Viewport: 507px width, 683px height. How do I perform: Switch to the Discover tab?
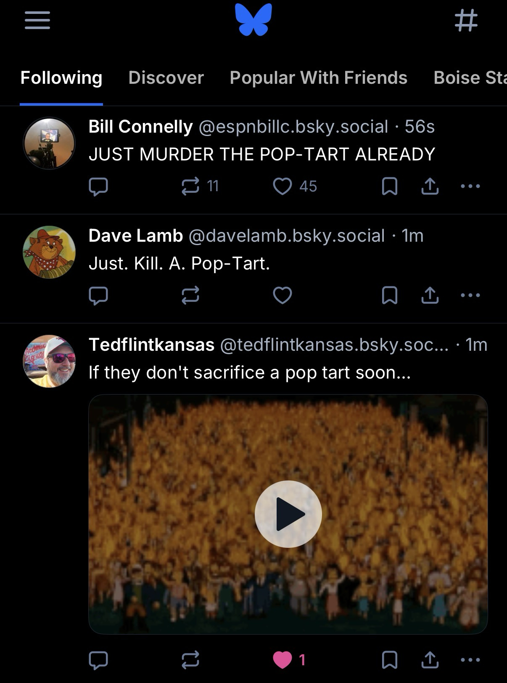pyautogui.click(x=166, y=78)
